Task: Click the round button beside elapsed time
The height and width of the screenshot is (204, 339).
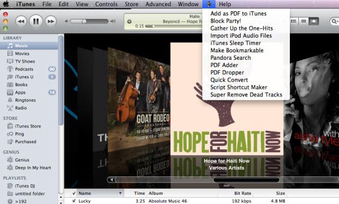Action: (129, 21)
